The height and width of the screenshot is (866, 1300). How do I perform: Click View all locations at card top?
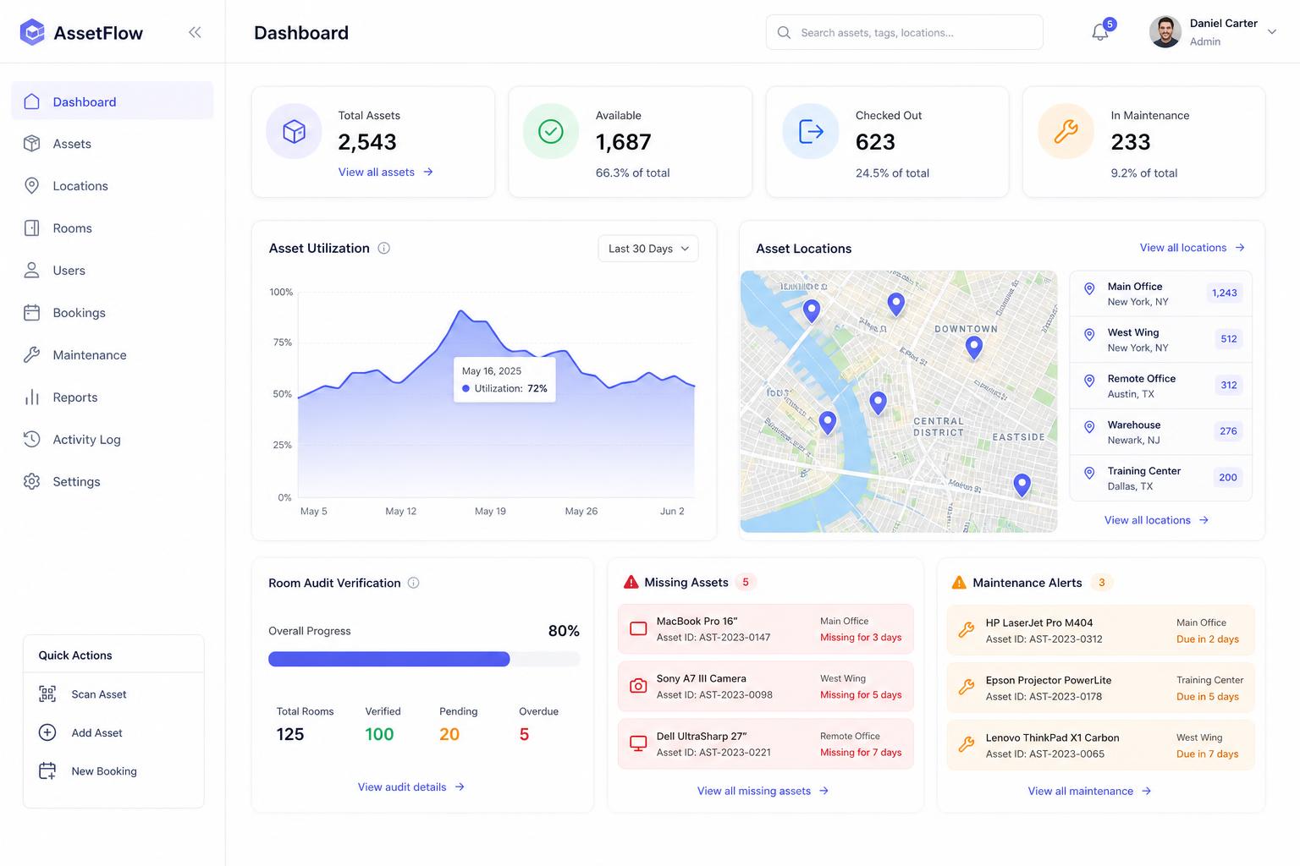1193,248
